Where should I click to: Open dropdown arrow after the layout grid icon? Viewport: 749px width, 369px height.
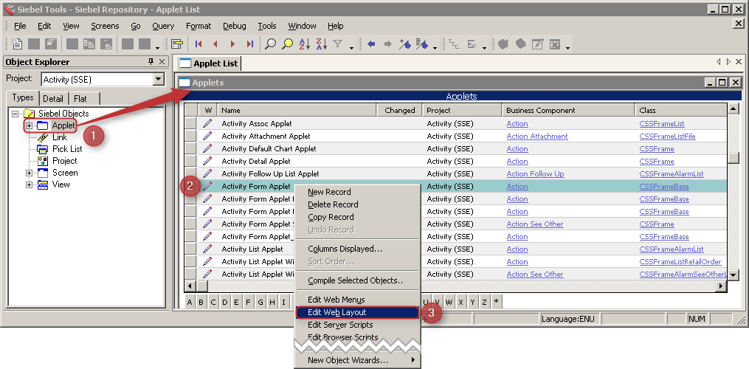567,47
